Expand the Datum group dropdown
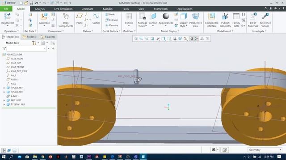This screenshot has height=160, width=286. 88,31
